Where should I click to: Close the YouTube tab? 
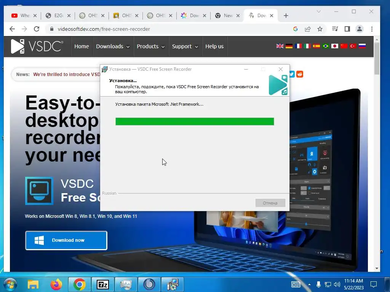point(35,16)
